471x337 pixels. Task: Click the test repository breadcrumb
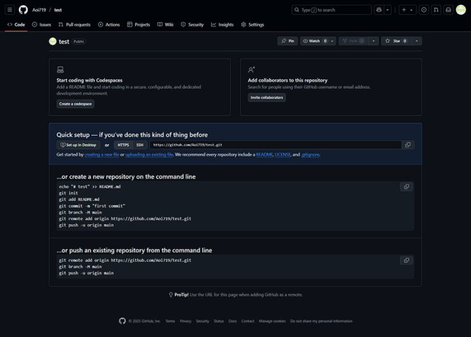58,10
